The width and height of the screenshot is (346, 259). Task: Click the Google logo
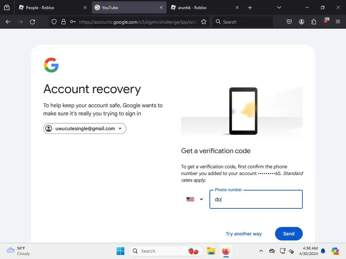click(x=51, y=65)
